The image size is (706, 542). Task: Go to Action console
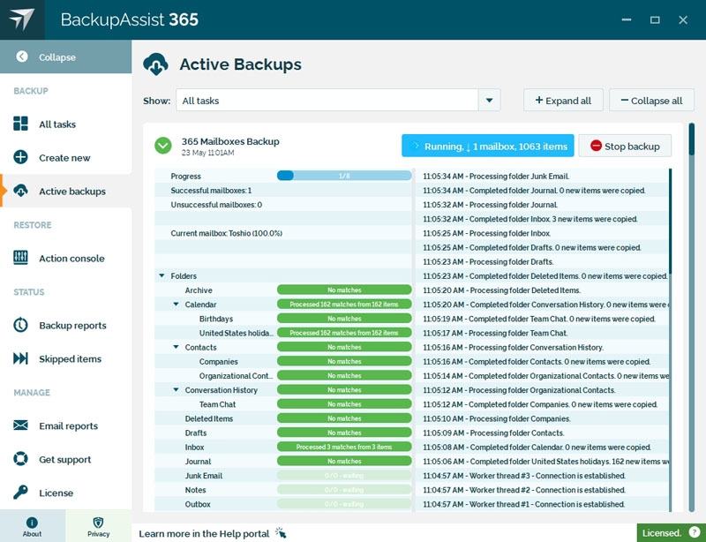pyautogui.click(x=71, y=259)
